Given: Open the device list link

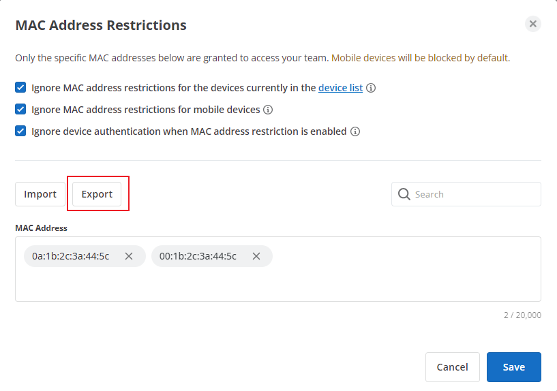Looking at the screenshot, I should [340, 88].
